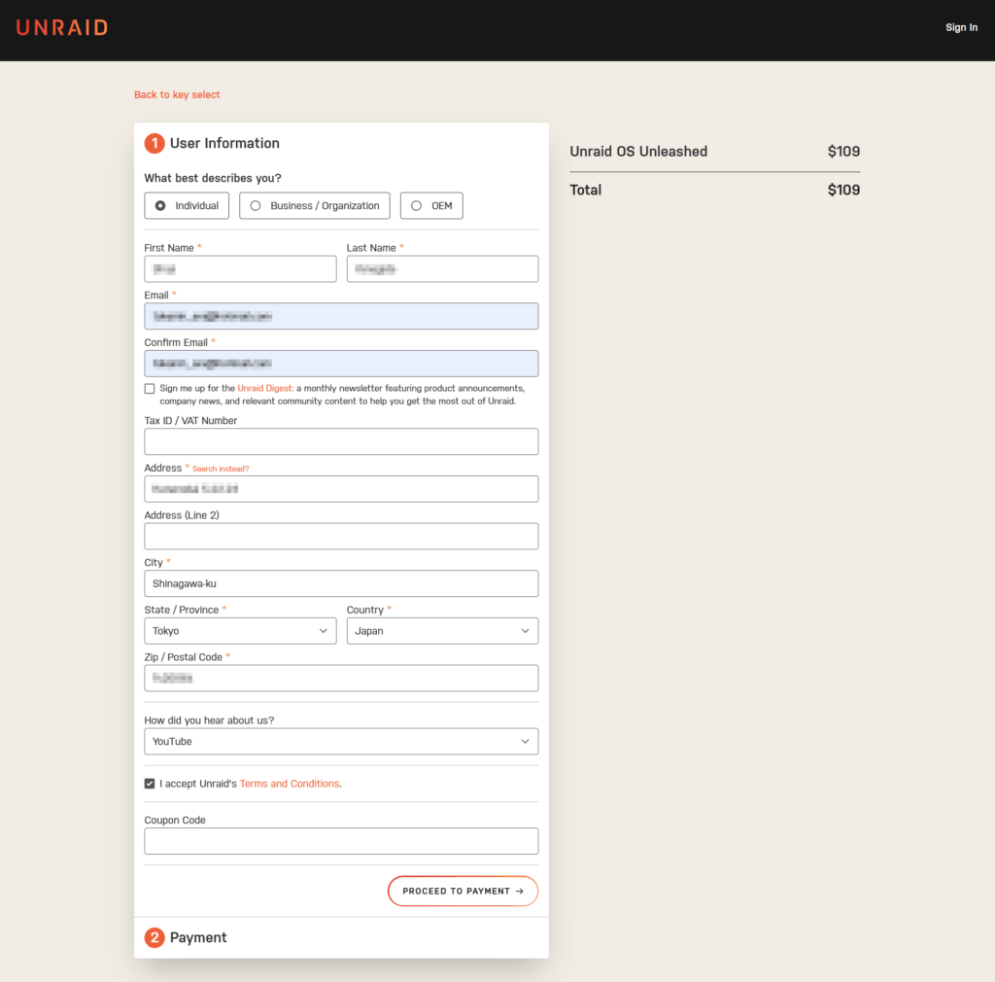Tick the Unraid Digest newsletter checkbox

(x=150, y=389)
